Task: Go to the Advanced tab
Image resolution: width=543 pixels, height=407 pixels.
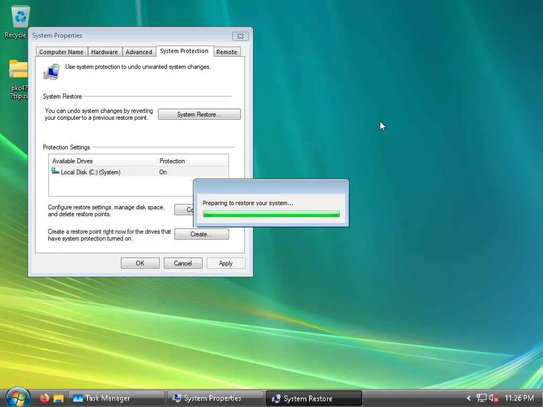Action: [x=139, y=52]
